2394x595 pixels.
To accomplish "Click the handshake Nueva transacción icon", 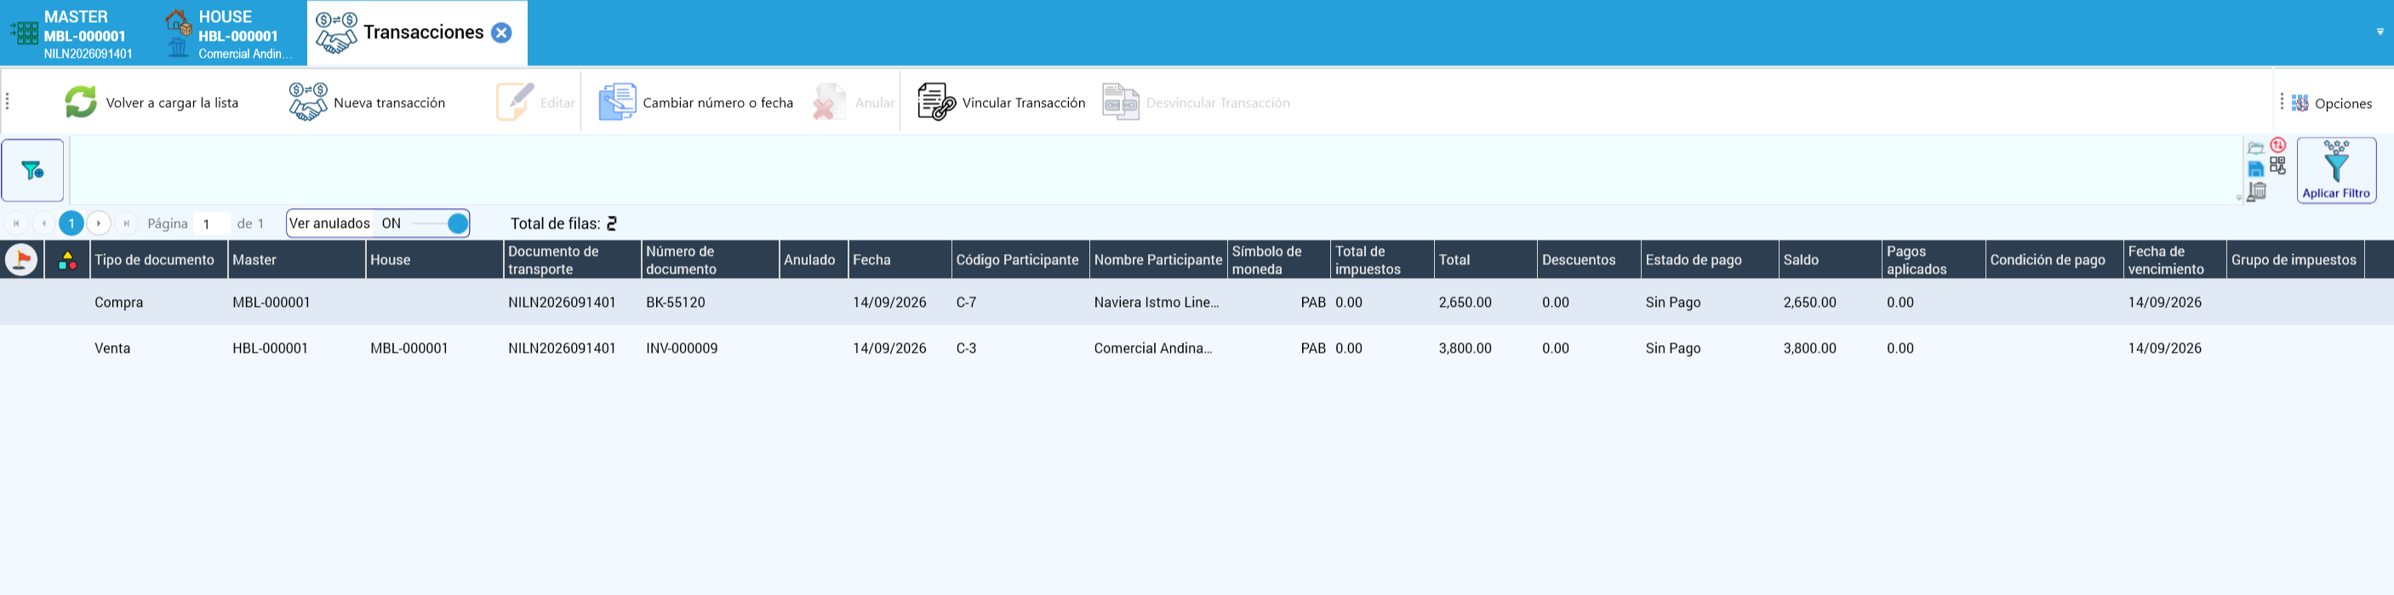I will (307, 102).
